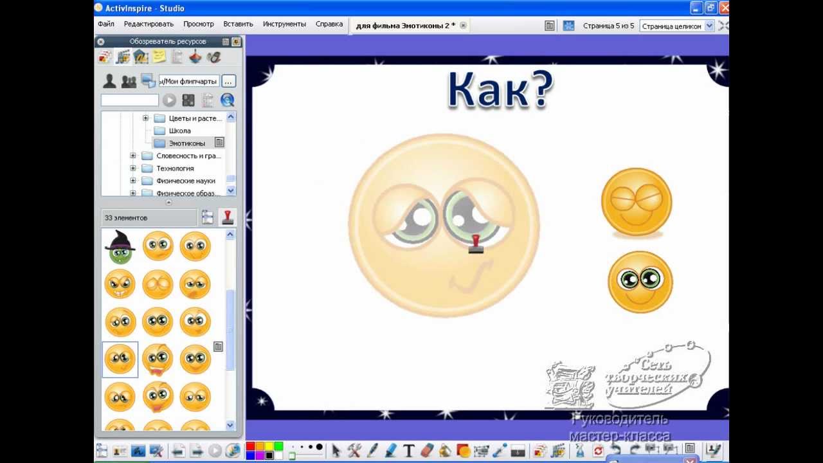Click the Select arrow tool
This screenshot has height=463, width=823.
pos(336,451)
